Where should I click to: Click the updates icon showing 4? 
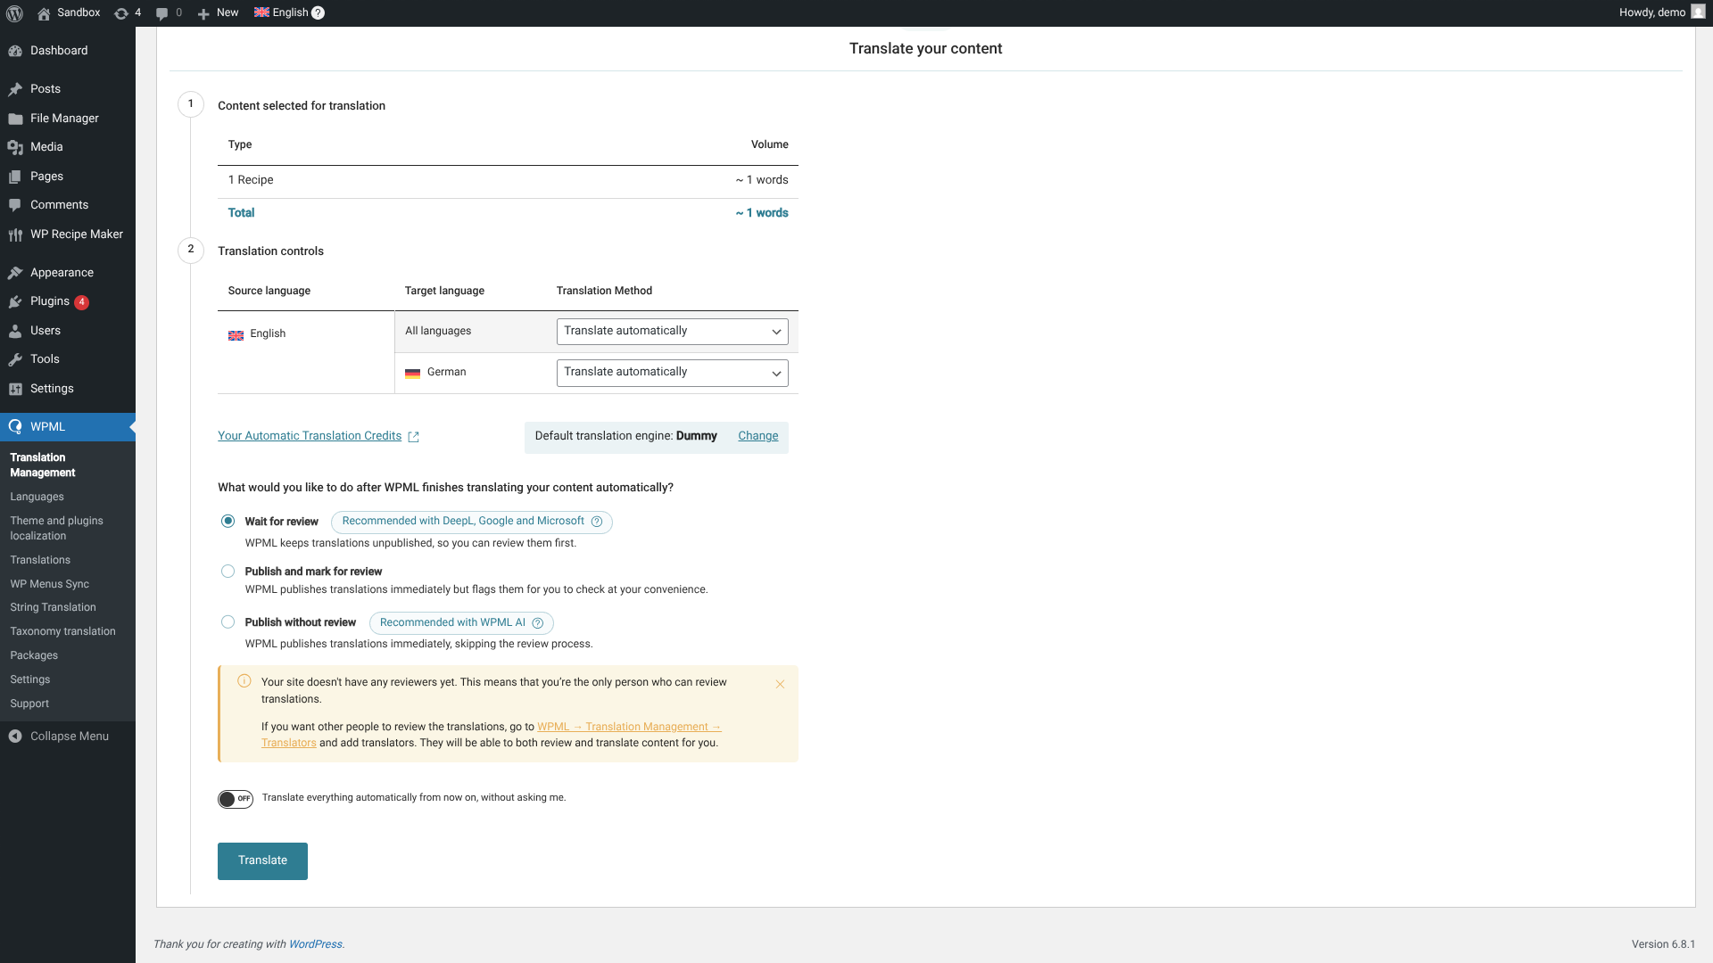click(x=121, y=13)
